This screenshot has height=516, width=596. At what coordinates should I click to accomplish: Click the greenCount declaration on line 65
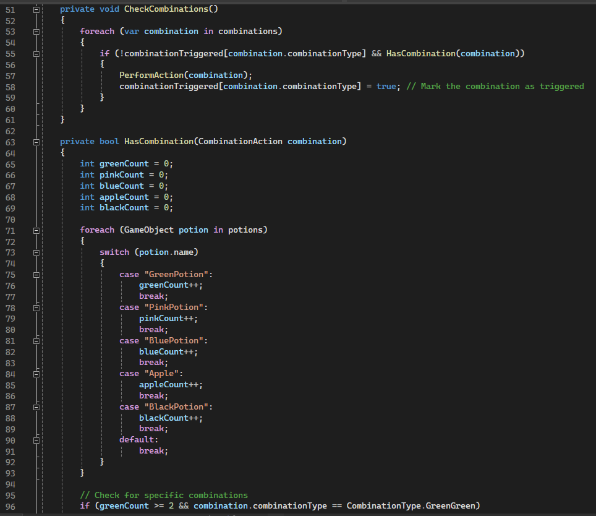124,164
